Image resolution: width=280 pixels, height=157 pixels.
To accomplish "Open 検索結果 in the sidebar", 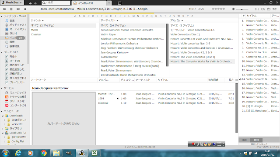I will 13,46.
